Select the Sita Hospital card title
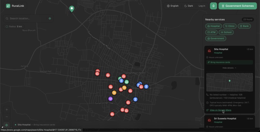260x132 pixels. coord(221,49)
